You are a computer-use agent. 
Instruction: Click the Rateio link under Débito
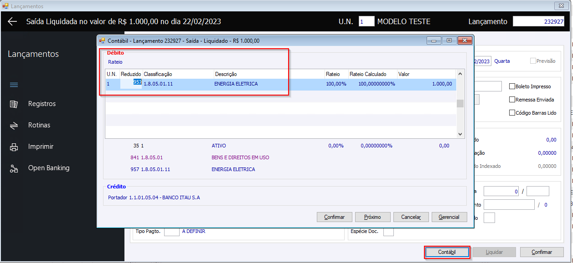115,62
